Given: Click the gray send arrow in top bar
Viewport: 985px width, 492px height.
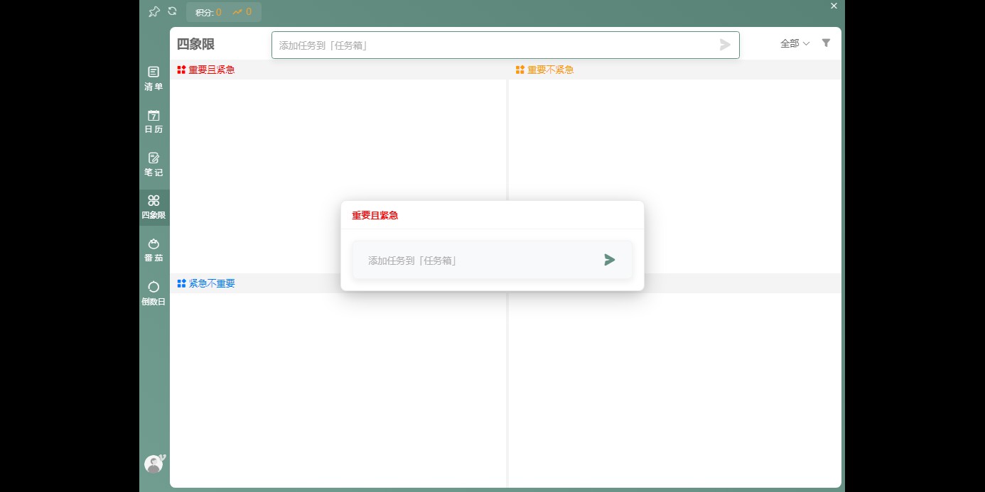Looking at the screenshot, I should click(x=725, y=45).
